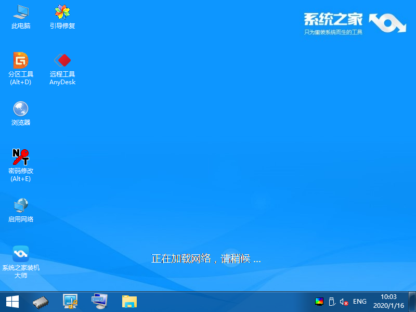Open the monitor with scissors taskbar icon

[x=70, y=302]
